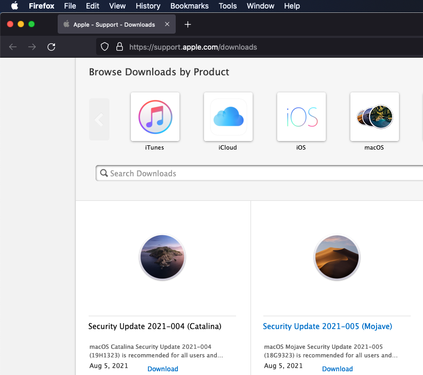This screenshot has width=423, height=375.
Task: Focus the URL address bar
Action: click(x=260, y=47)
